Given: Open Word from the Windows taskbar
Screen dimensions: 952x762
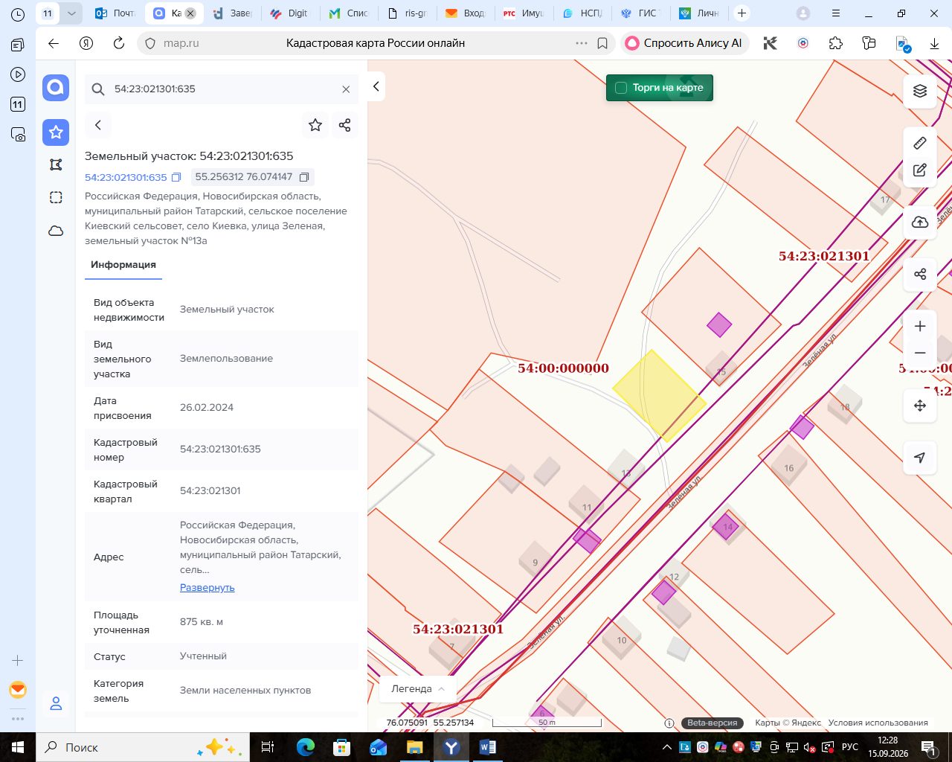Looking at the screenshot, I should point(488,747).
